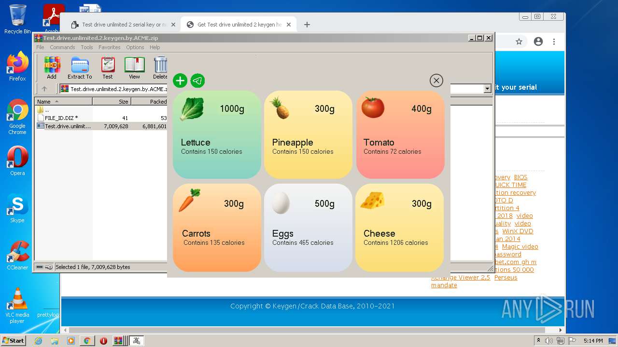Open Opera from taskbar
Screen dimensions: 618x347
click(x=103, y=341)
